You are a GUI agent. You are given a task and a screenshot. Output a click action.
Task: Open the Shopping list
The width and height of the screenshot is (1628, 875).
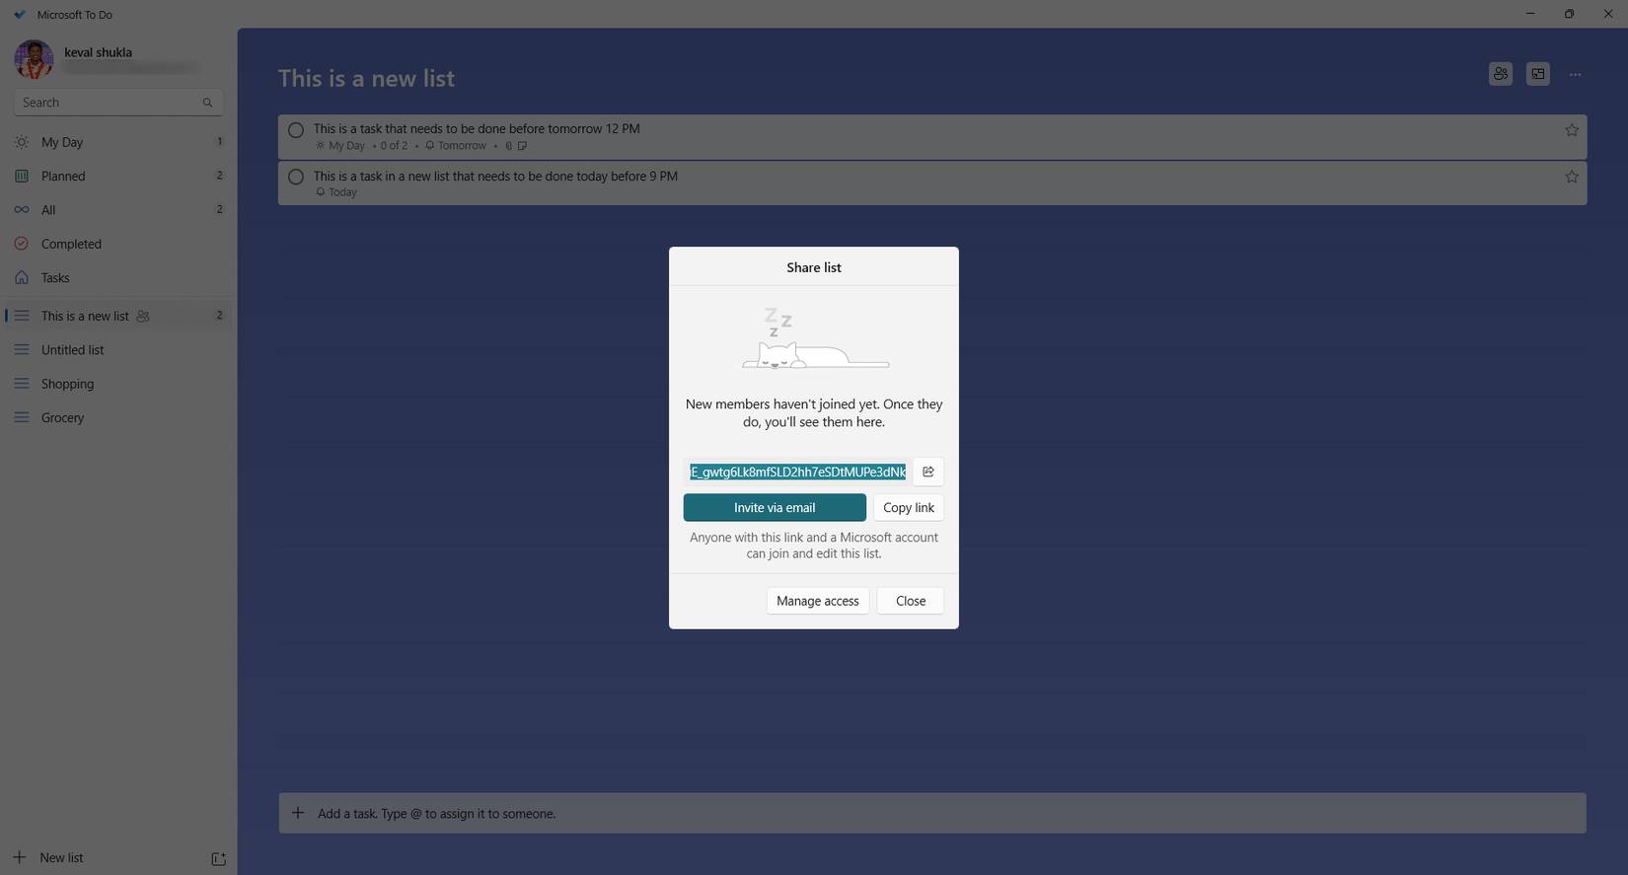click(67, 384)
